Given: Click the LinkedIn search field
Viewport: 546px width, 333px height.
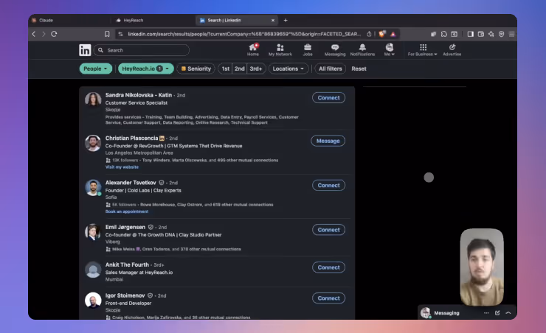Looking at the screenshot, I should tap(142, 50).
